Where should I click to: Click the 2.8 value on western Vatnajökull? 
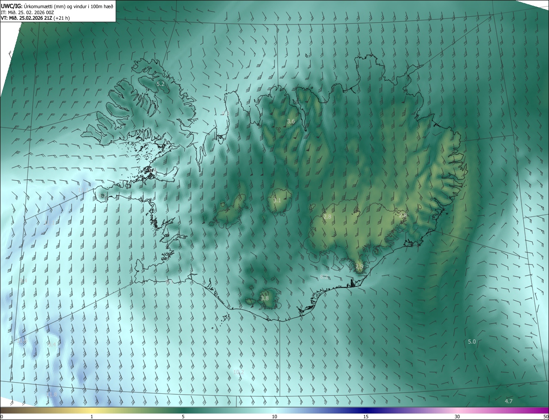click(x=327, y=217)
